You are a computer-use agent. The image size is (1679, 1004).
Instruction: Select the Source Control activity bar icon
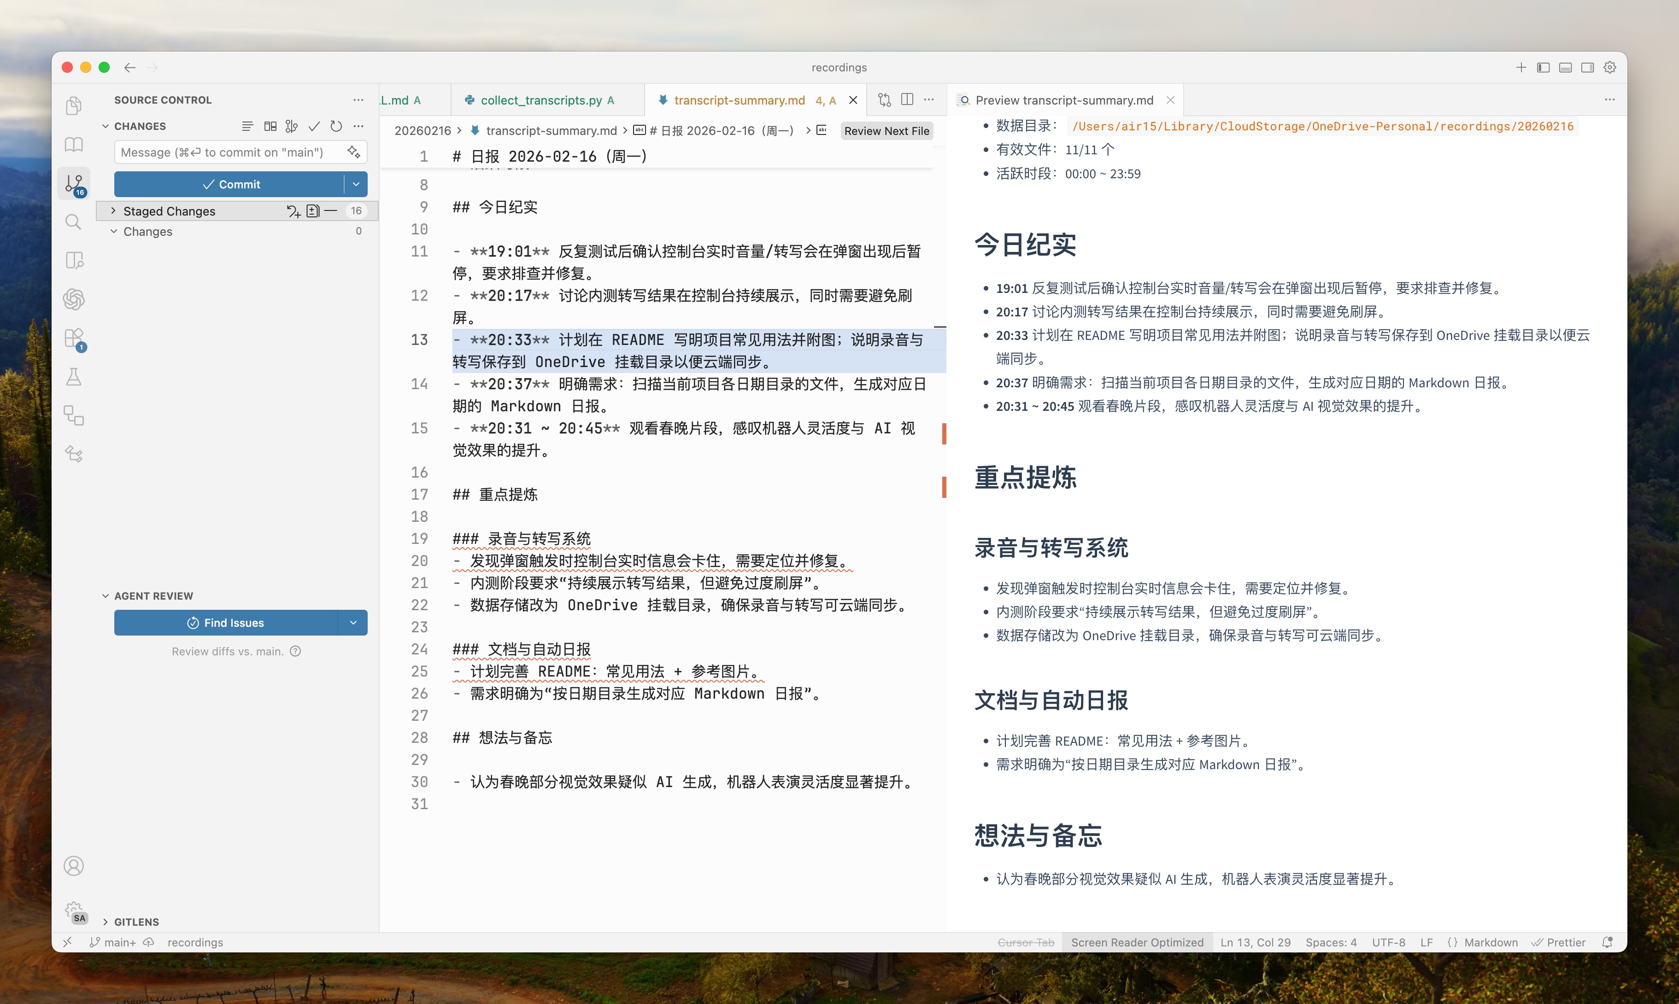tap(74, 183)
